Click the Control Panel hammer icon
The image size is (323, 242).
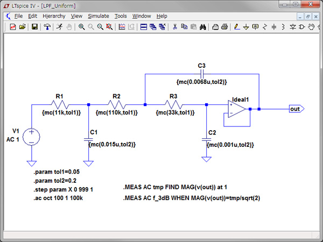tap(47, 26)
